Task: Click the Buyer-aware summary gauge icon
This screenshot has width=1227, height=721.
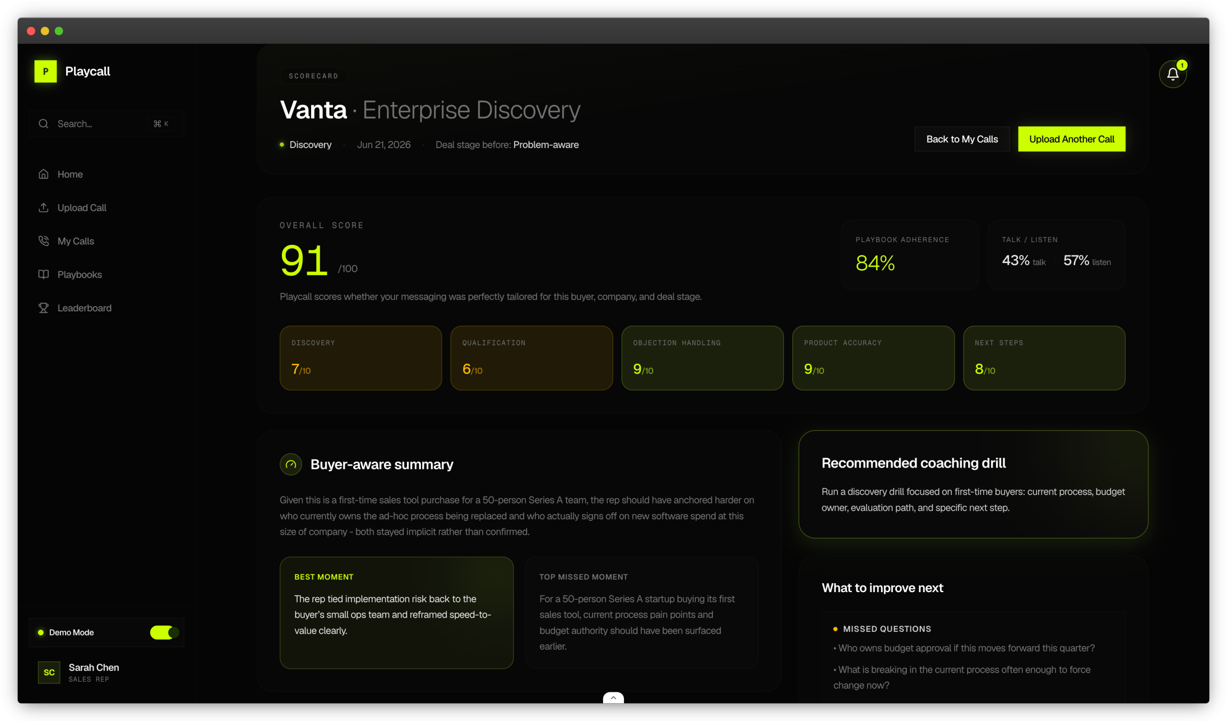Action: (290, 464)
